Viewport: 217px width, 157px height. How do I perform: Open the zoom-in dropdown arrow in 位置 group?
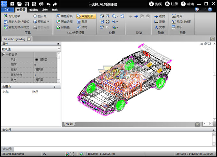[117, 16]
